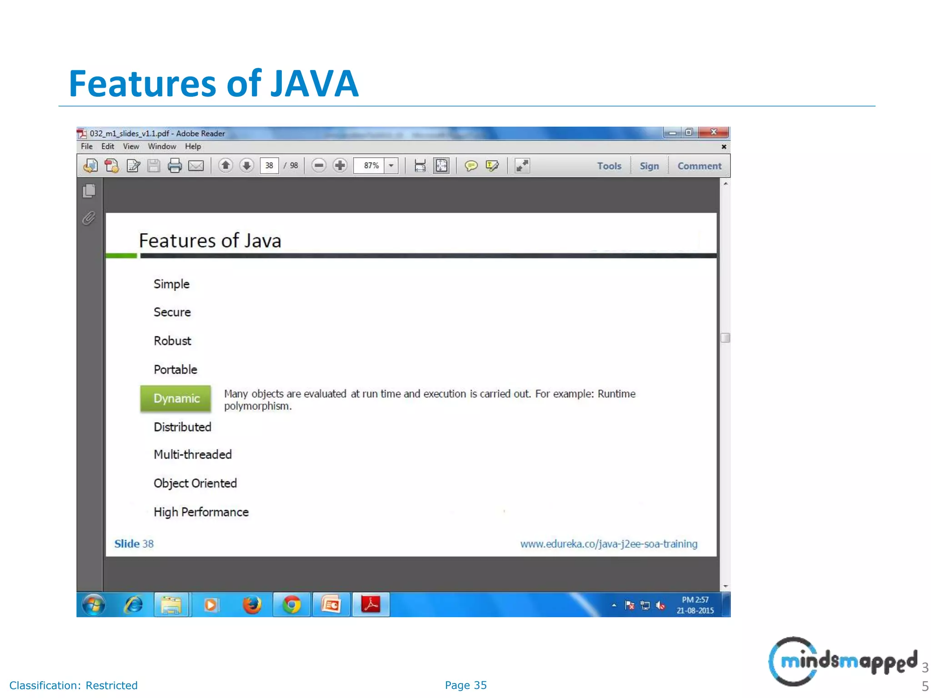This screenshot has height=698, width=931.
Task: Open the Edit menu
Action: tap(108, 146)
